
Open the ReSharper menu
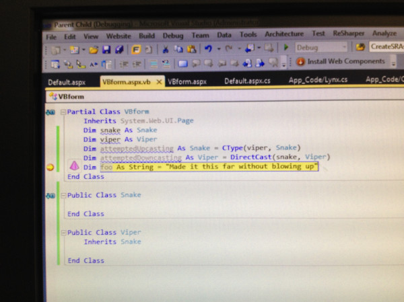pos(348,34)
